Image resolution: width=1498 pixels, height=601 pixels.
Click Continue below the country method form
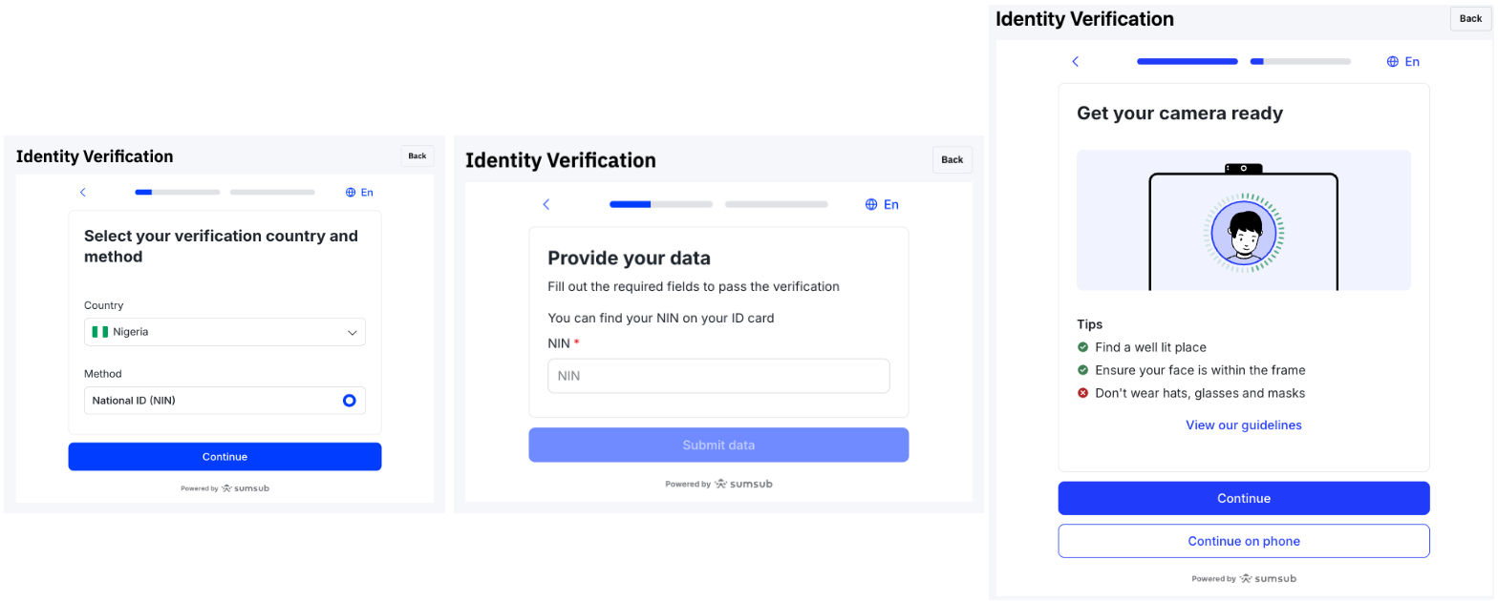tap(225, 457)
